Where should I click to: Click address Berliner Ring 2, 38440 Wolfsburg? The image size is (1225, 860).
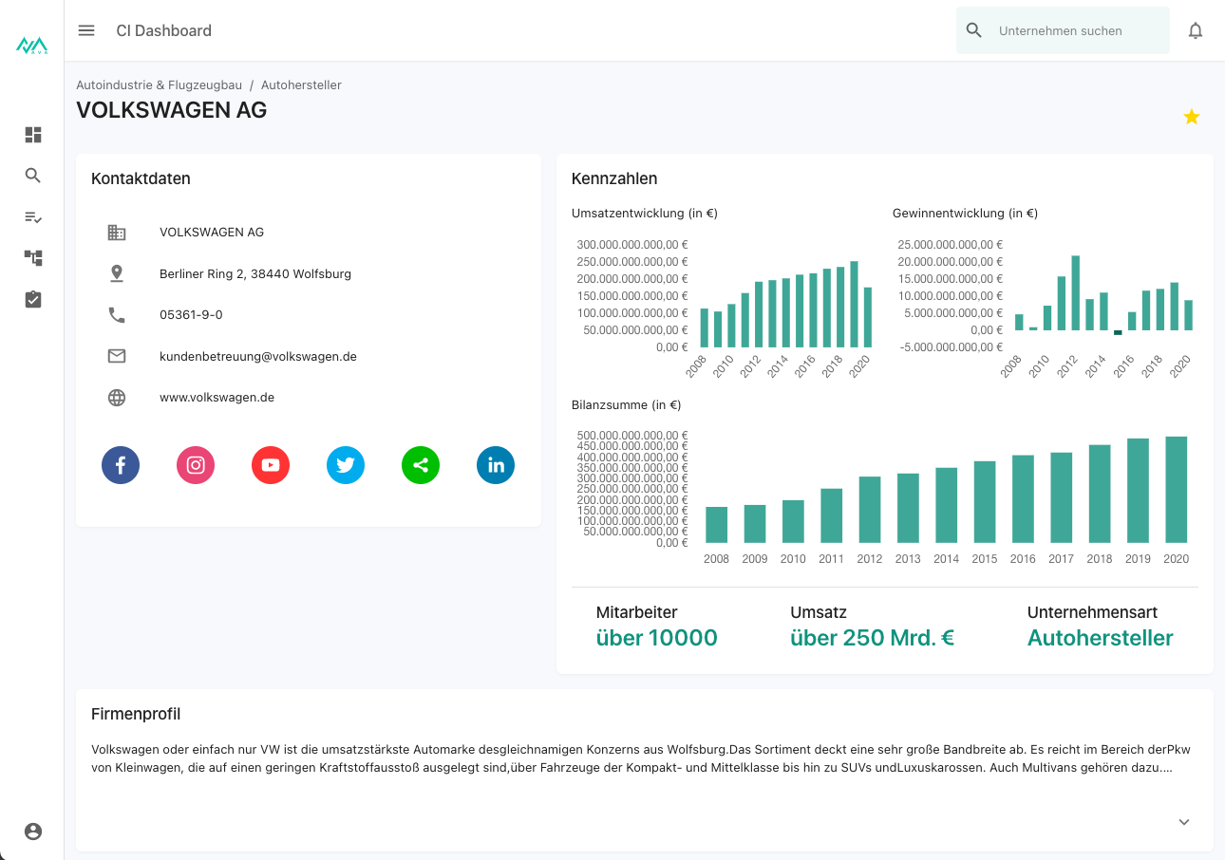tap(255, 273)
